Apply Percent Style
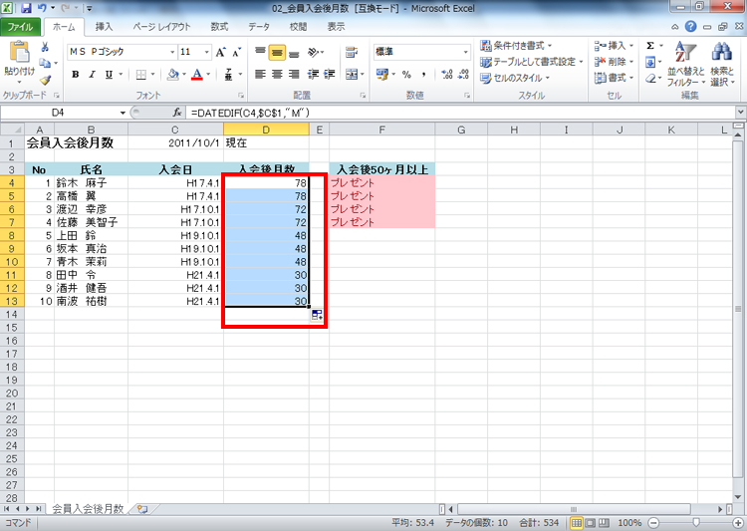 coord(406,75)
